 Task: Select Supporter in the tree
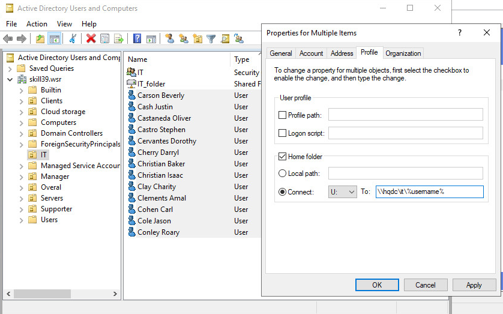(x=56, y=209)
